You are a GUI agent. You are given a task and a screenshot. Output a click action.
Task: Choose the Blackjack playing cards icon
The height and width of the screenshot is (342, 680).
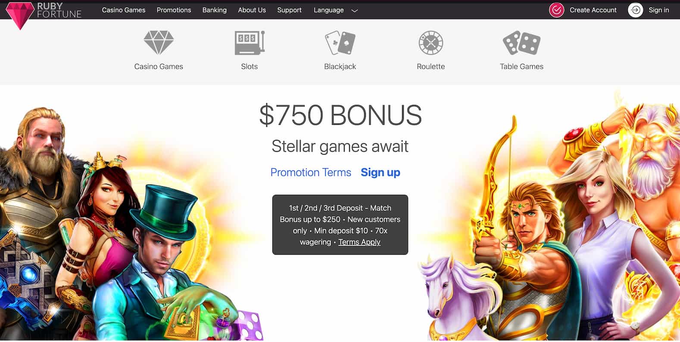tap(340, 43)
